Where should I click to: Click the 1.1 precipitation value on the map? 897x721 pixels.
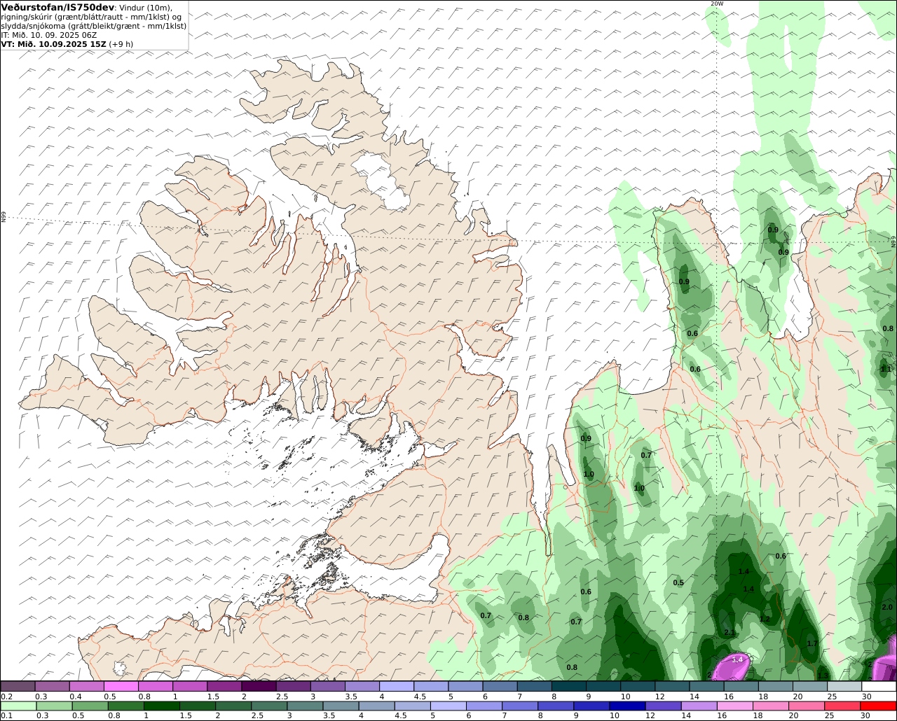point(886,369)
